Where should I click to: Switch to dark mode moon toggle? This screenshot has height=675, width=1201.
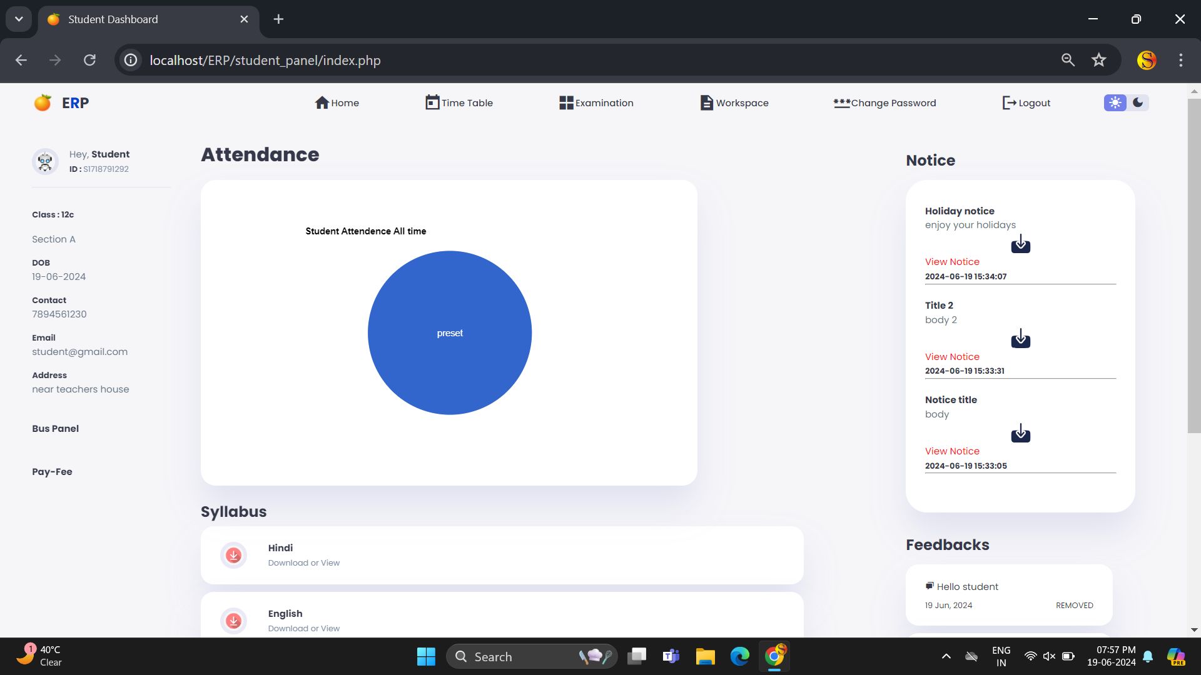click(1138, 102)
